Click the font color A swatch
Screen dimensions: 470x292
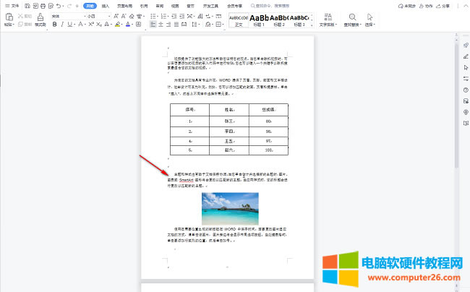click(x=128, y=24)
